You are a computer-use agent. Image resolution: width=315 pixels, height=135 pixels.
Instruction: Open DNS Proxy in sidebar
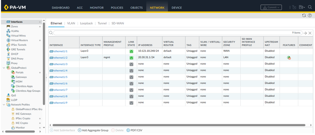pos(17,59)
